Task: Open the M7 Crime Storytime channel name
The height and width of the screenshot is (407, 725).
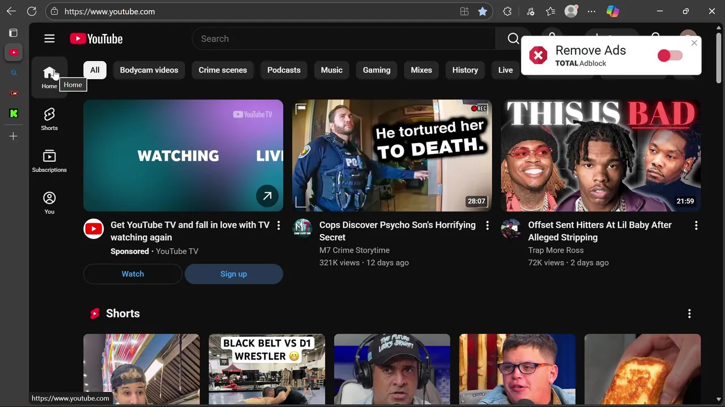Action: (x=355, y=250)
